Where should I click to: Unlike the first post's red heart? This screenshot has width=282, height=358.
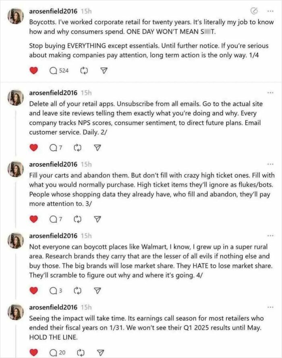pos(34,70)
